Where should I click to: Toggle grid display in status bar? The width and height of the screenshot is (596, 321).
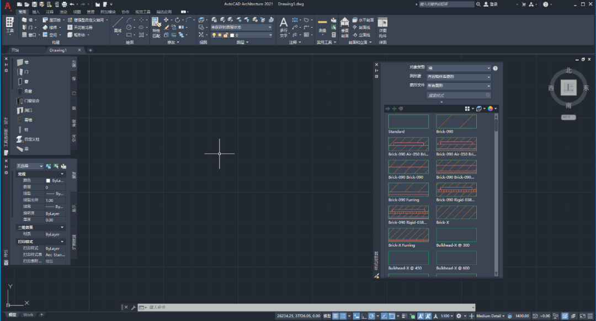point(336,316)
